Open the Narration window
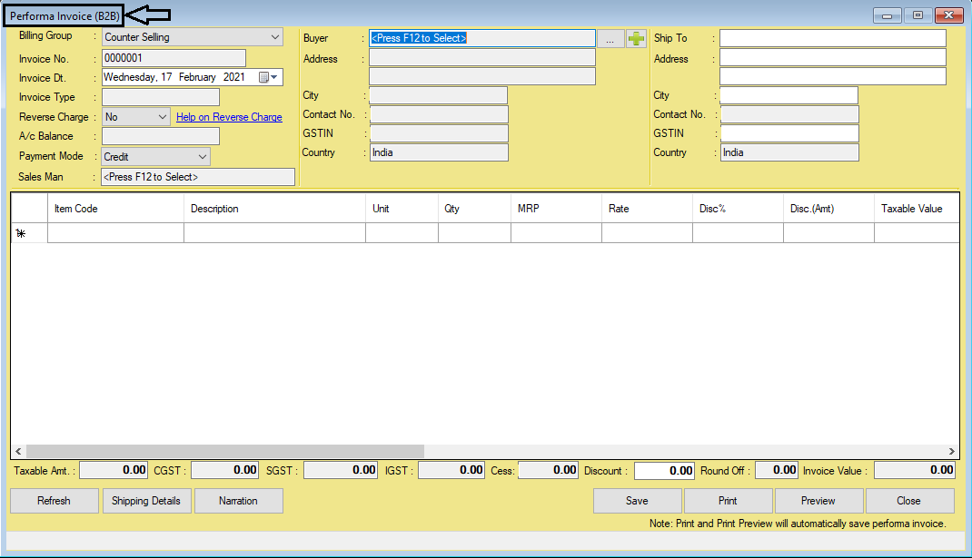 pyautogui.click(x=238, y=500)
